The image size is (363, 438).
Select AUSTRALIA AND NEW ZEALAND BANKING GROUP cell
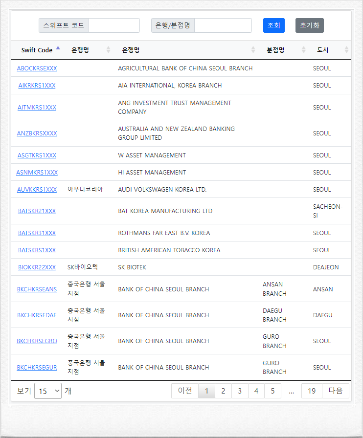tap(176, 133)
